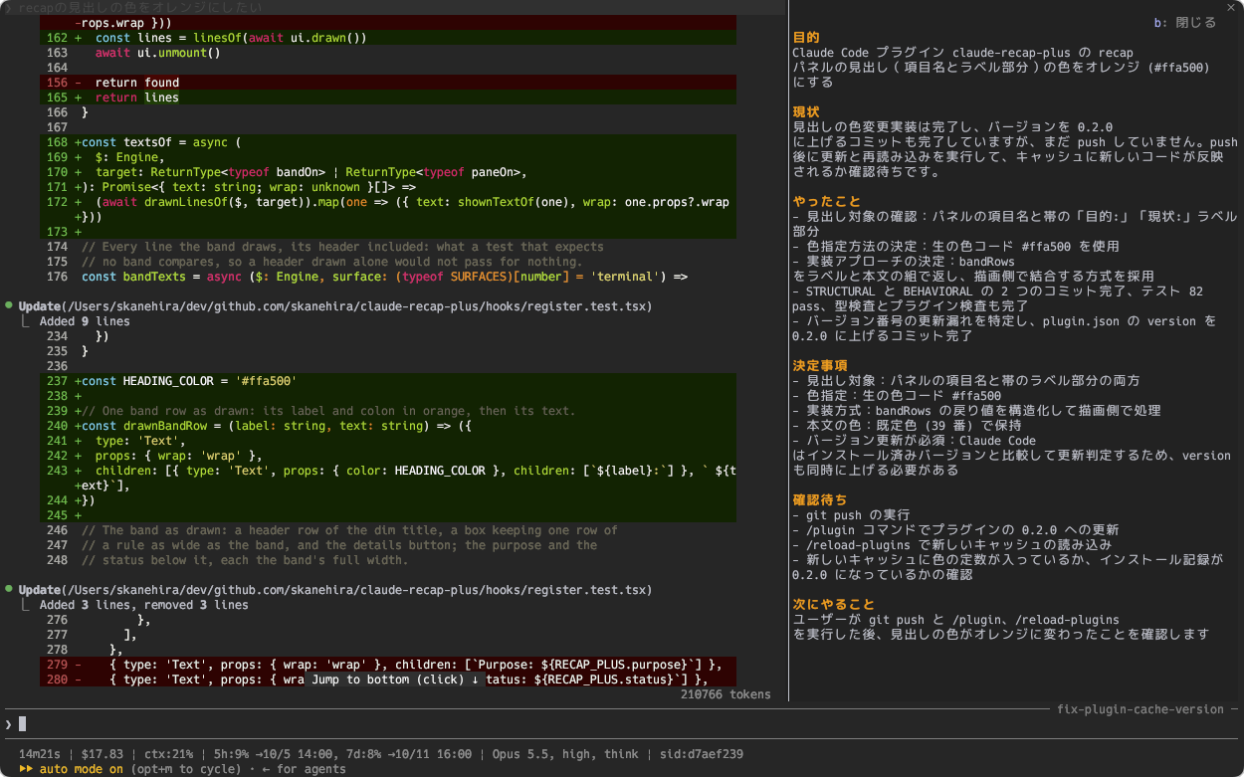Click line 246 comment 'The band as drawn'
1244x777 pixels.
pos(349,530)
